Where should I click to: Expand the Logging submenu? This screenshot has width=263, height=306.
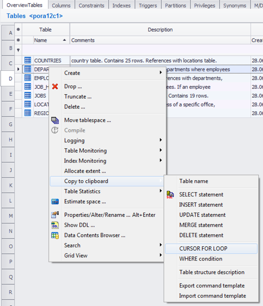[90, 140]
